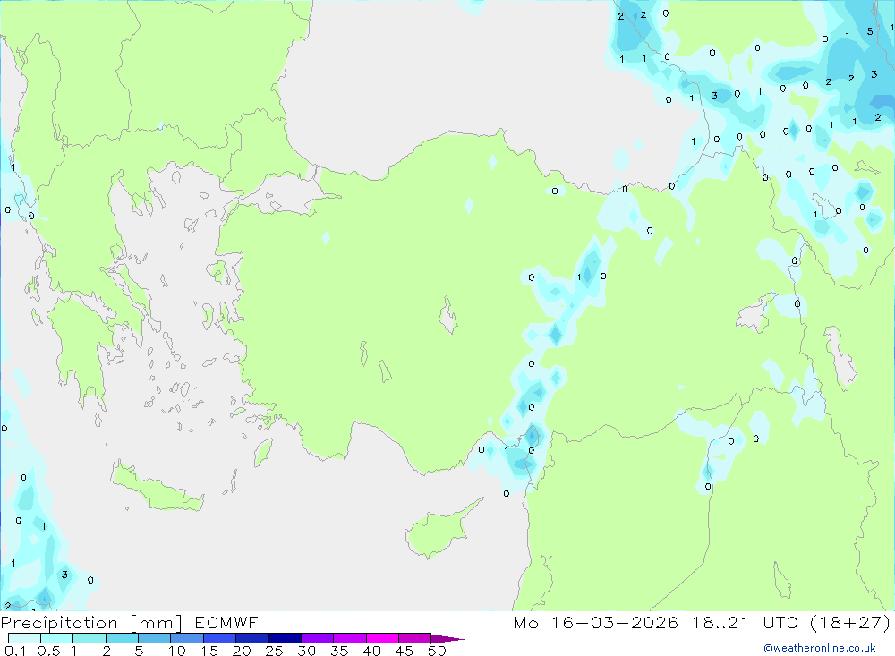Screen dimensions: 895x656
Task: Click the 'ECMWF' model label
Action: [226, 622]
